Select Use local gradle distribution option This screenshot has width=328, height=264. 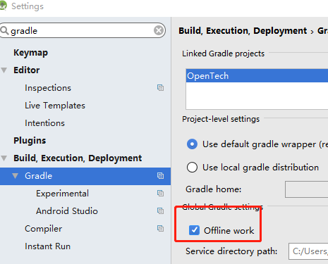(192, 168)
